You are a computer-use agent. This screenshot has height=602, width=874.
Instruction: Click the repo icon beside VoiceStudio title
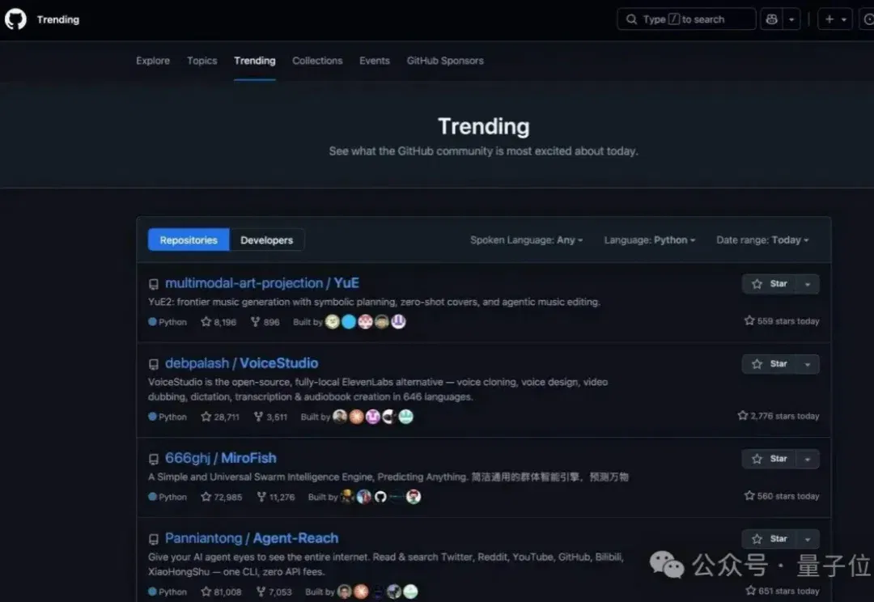[154, 365]
